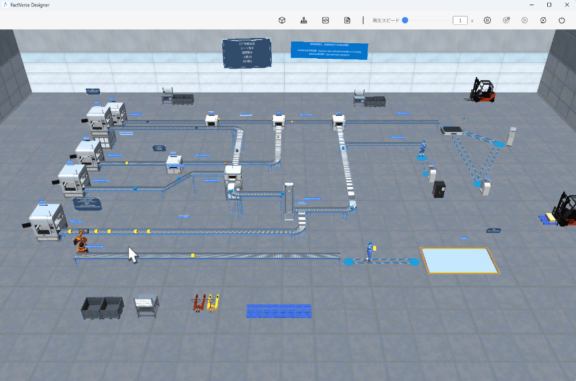Open the document log icon
This screenshot has height=381, width=576.
[x=347, y=20]
